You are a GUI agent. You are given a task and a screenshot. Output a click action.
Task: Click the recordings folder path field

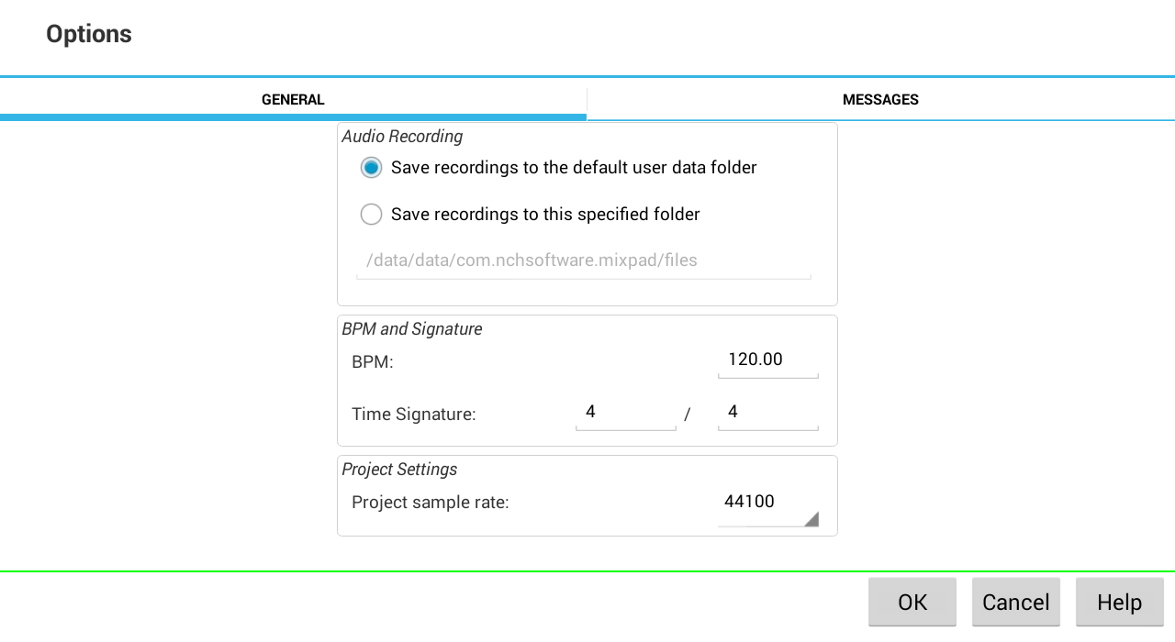pyautogui.click(x=584, y=260)
